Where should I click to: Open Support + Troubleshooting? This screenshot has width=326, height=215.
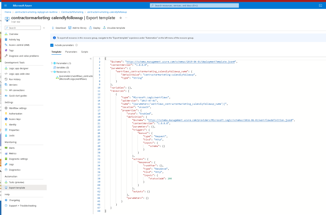click(x=22, y=206)
